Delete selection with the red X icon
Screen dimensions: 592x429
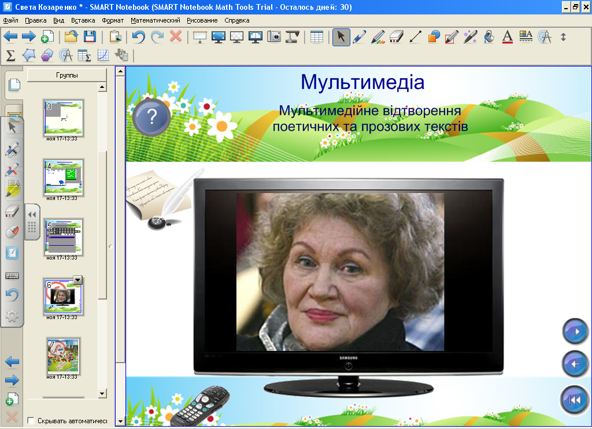pyautogui.click(x=176, y=36)
